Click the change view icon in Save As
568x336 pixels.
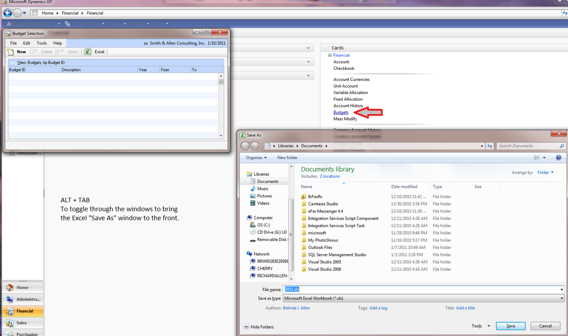(x=537, y=158)
